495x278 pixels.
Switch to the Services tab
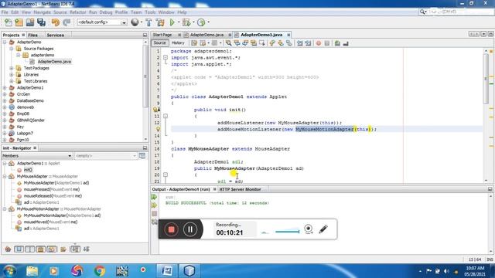pyautogui.click(x=55, y=35)
